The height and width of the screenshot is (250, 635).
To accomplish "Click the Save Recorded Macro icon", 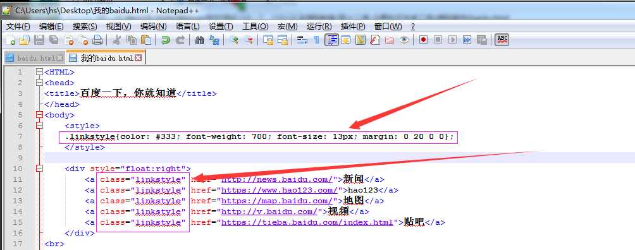I will [x=481, y=40].
